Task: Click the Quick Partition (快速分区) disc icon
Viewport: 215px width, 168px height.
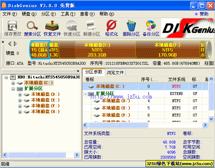Action: (x=72, y=26)
